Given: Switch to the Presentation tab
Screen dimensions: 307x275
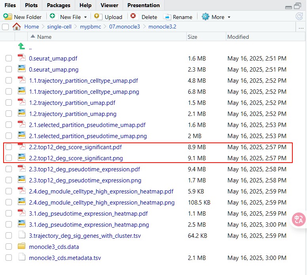Looking at the screenshot, I should coord(144,5).
